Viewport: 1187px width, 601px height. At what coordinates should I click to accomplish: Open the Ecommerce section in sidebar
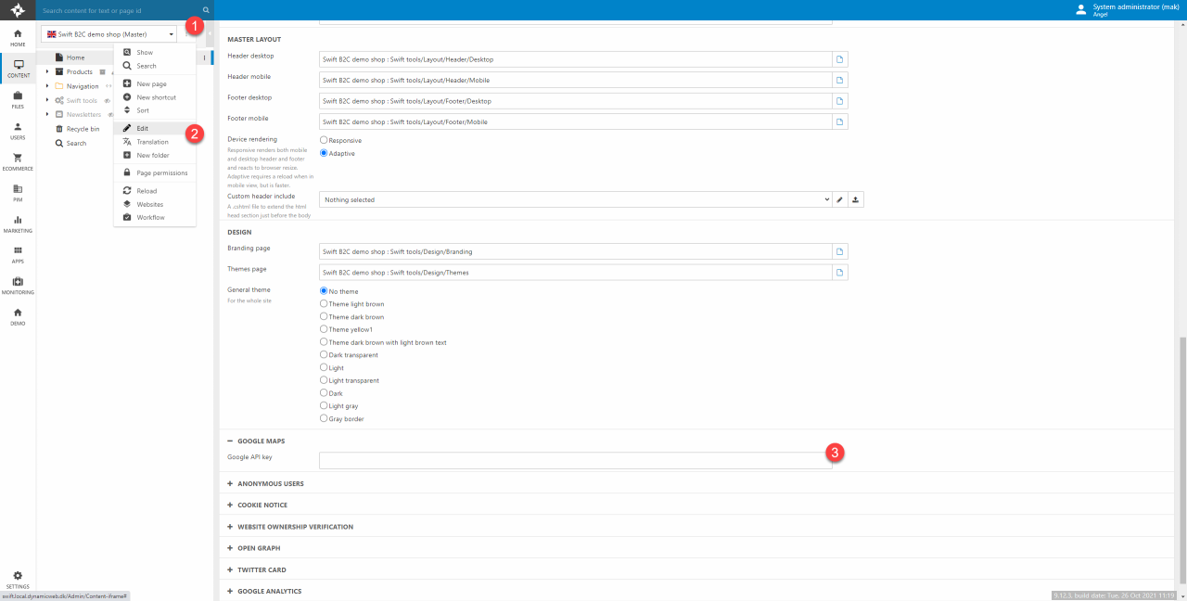coord(18,161)
